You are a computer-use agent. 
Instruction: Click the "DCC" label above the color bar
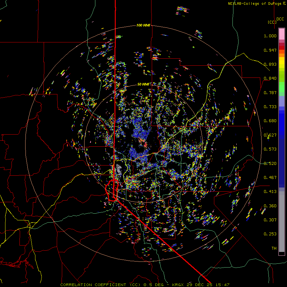[280, 19]
